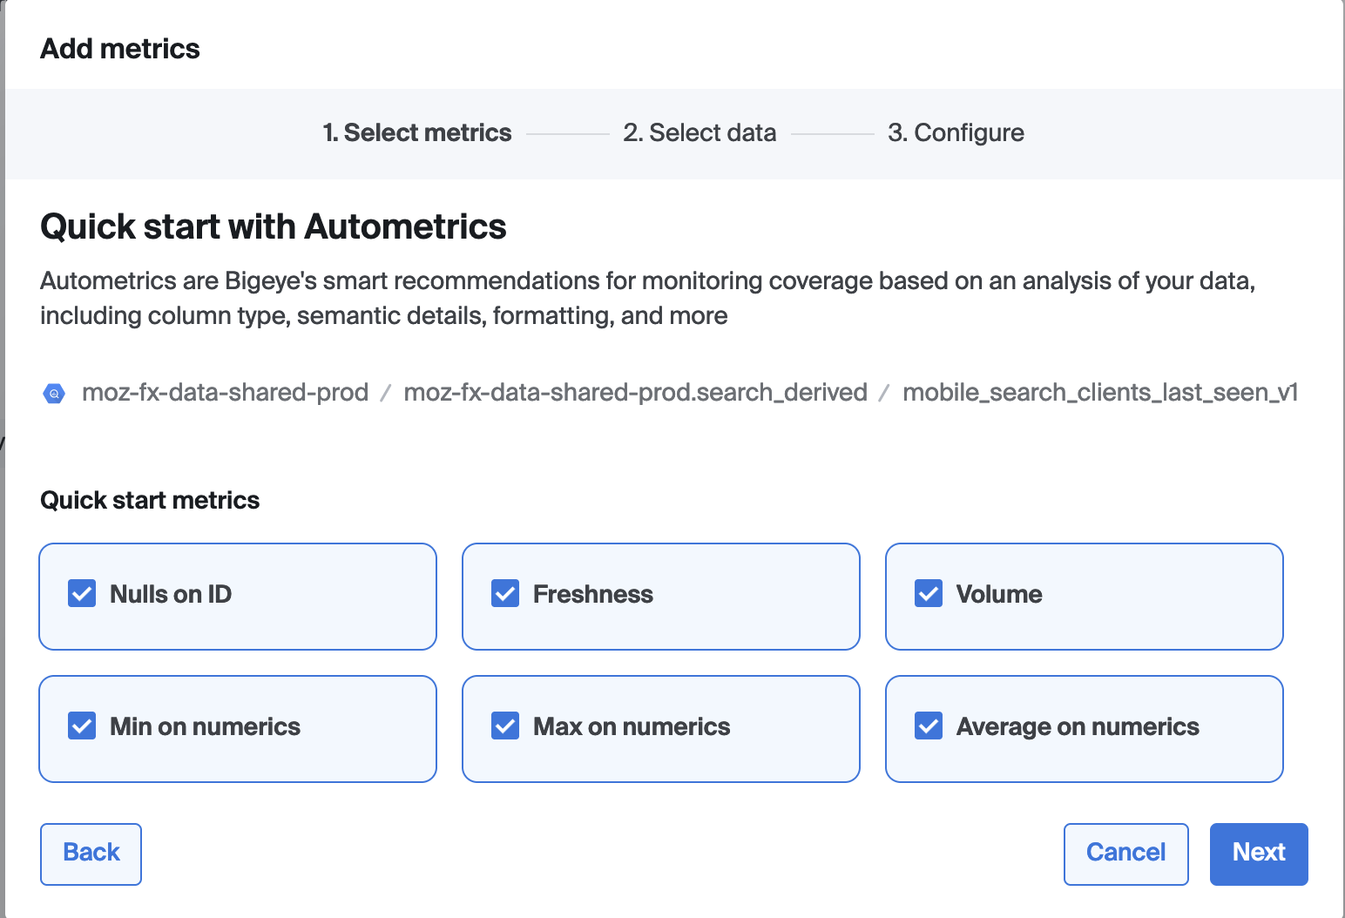The width and height of the screenshot is (1345, 918).
Task: Click the Autometrics description paragraph
Action: pyautogui.click(x=646, y=298)
